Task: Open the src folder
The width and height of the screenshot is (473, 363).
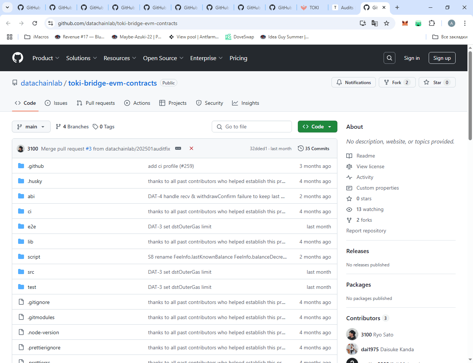Action: 31,272
